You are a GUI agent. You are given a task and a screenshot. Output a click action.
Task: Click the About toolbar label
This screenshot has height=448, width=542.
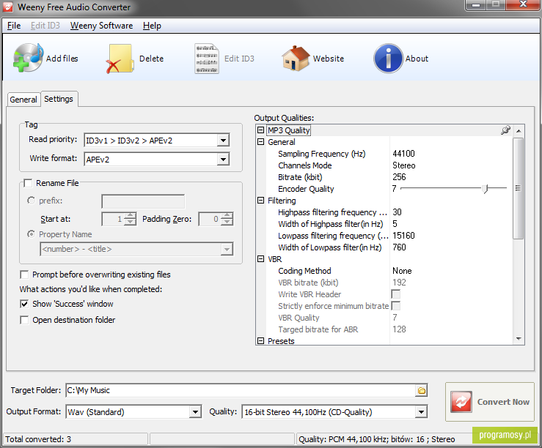(x=417, y=59)
